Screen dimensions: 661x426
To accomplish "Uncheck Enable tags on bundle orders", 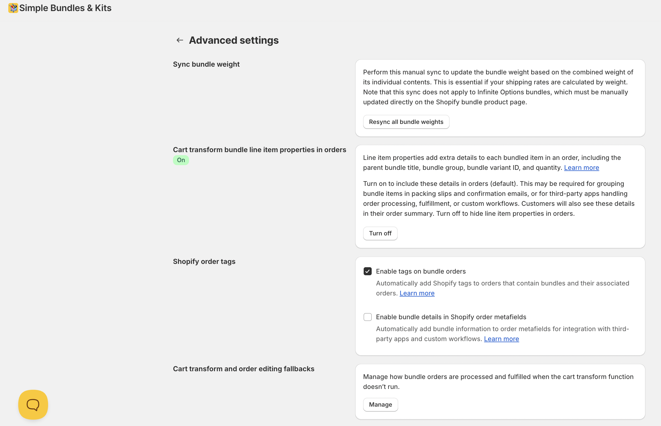I will [368, 271].
